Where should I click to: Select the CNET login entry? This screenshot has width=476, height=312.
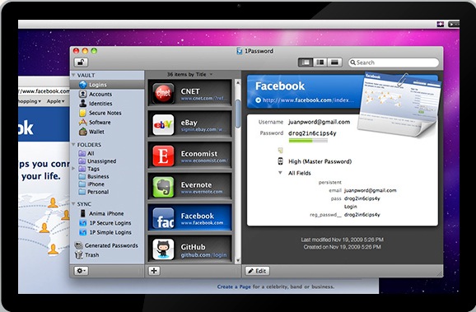point(189,93)
